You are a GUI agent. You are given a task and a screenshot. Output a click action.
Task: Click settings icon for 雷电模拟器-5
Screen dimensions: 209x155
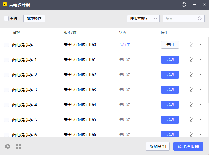pyautogui.click(x=190, y=120)
